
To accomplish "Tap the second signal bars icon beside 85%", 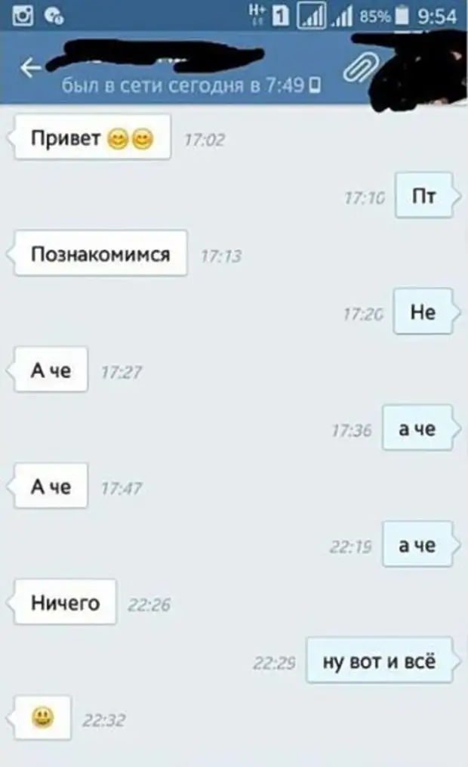I will click(343, 17).
